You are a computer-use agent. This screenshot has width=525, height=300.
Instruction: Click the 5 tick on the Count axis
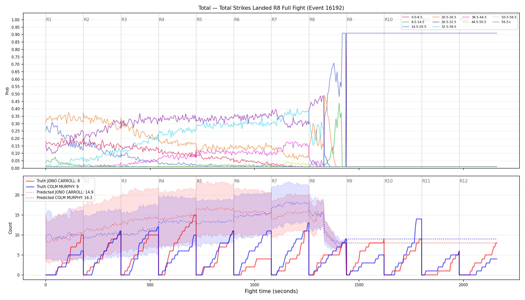(18, 255)
